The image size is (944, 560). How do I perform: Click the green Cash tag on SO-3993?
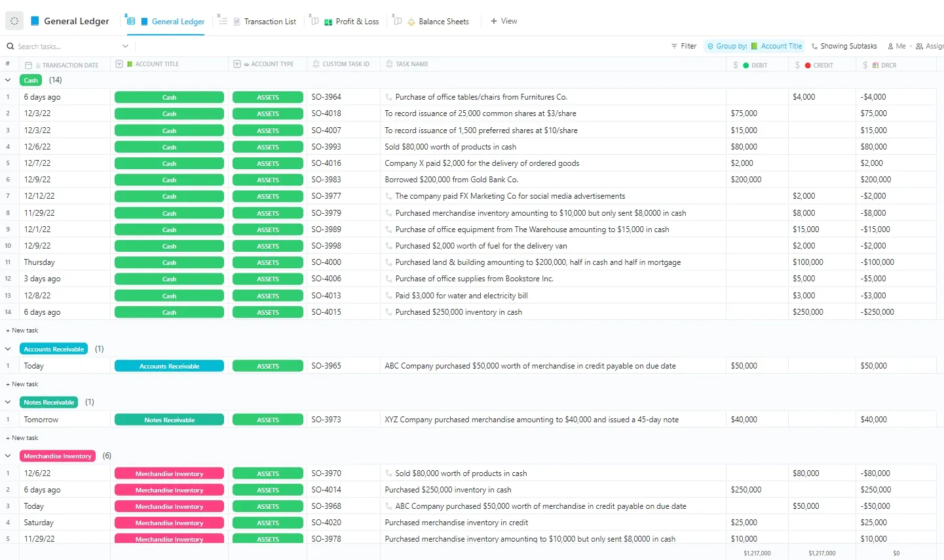(169, 147)
